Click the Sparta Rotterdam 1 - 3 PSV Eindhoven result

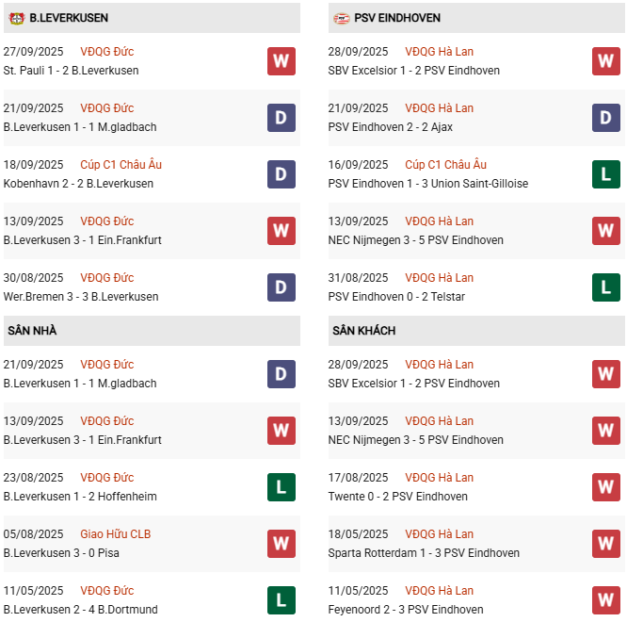[x=424, y=553]
